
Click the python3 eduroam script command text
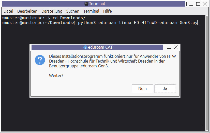pos(138,23)
